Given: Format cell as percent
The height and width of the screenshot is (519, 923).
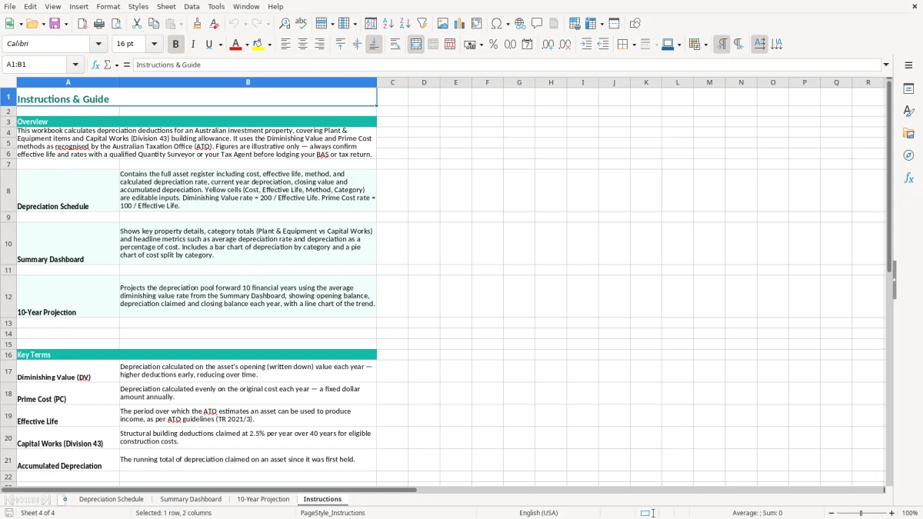Looking at the screenshot, I should click(x=493, y=45).
